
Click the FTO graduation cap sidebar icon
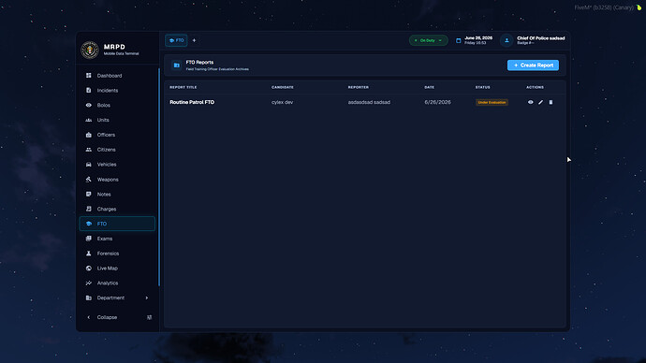pyautogui.click(x=89, y=224)
